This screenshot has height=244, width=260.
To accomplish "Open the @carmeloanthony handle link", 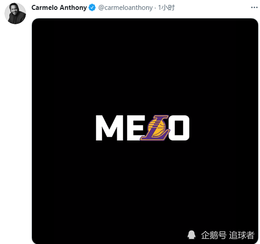I will (125, 8).
